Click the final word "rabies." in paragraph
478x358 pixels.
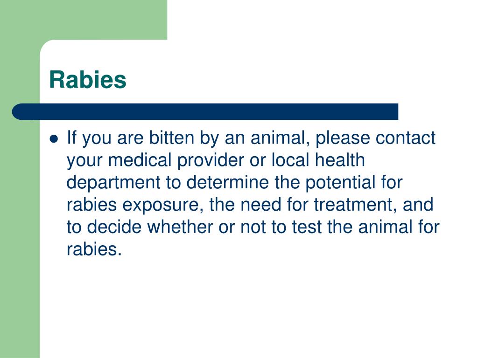(94, 249)
